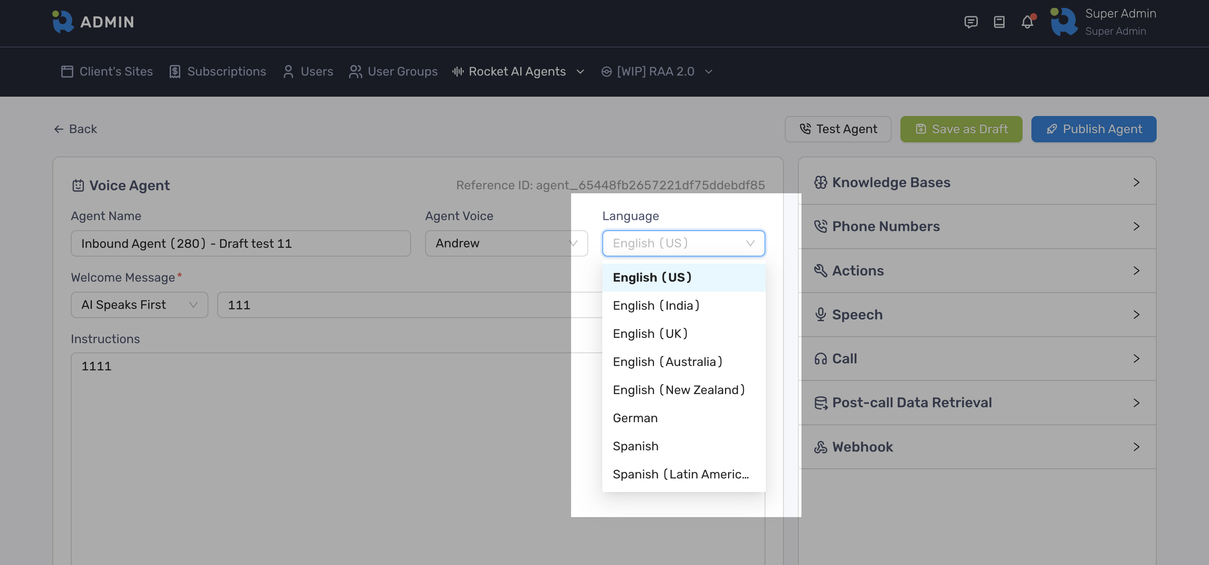Click the Save as Draft button
This screenshot has height=565, width=1209.
click(x=961, y=129)
